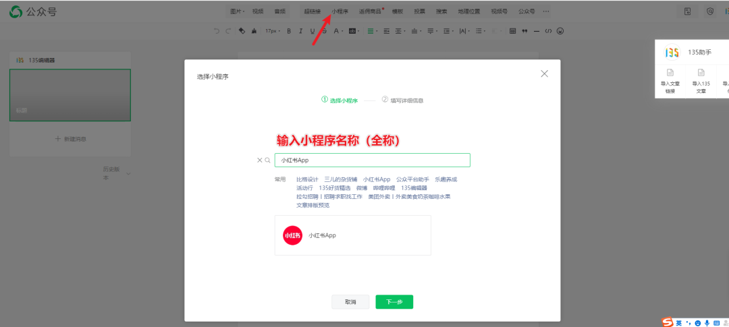Choose 三儿的杂货铺 from common mini programs
This screenshot has height=327, width=729.
341,179
